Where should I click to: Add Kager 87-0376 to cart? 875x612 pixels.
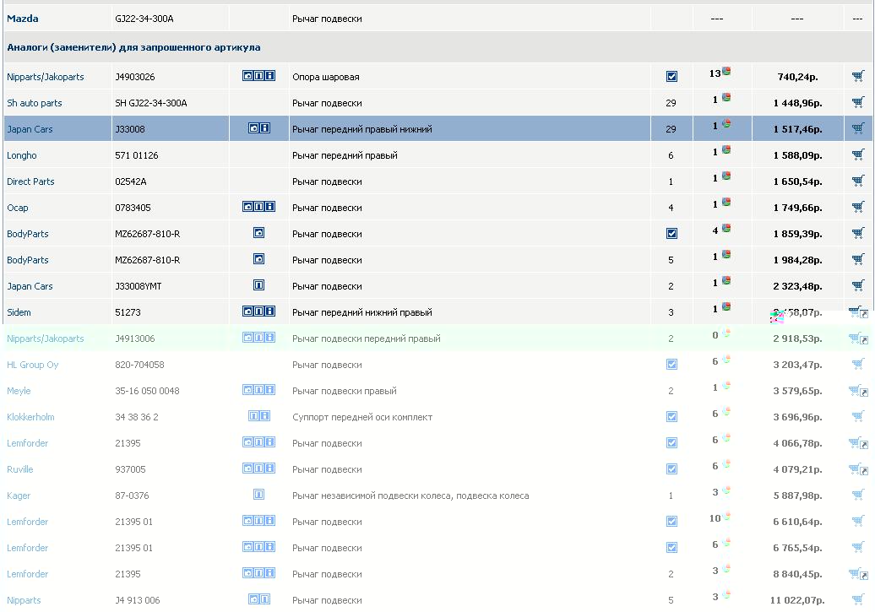858,496
